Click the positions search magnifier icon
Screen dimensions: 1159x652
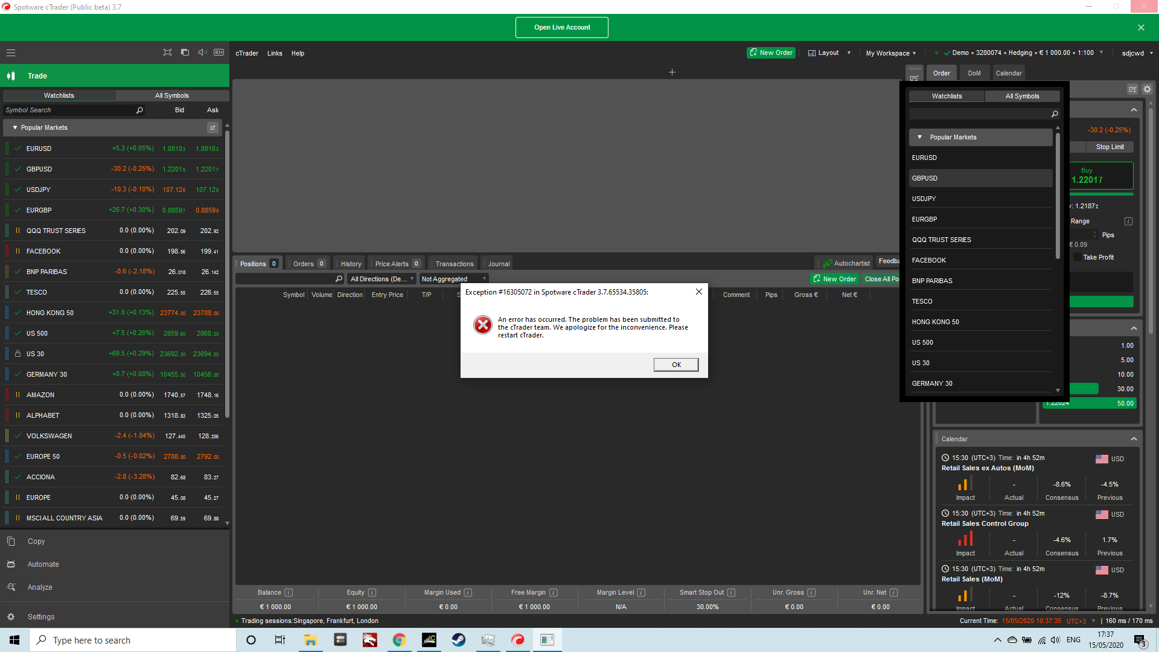point(339,279)
